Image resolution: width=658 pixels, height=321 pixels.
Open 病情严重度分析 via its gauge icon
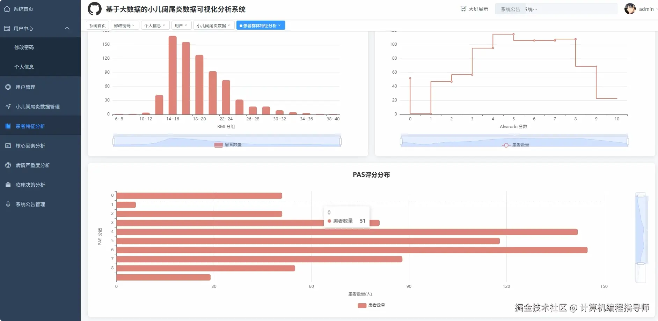coord(8,165)
